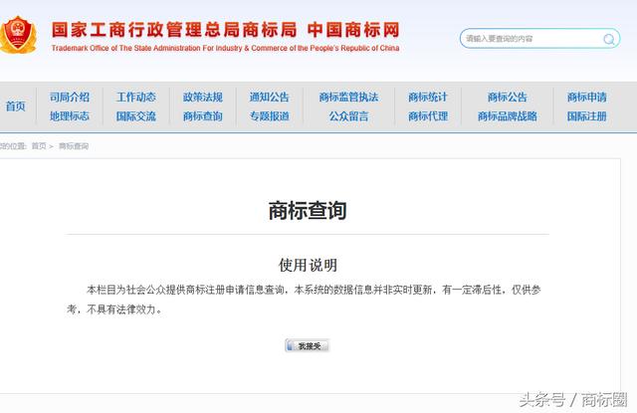The image size is (637, 413).
Task: Open 商标品牌战略 navigation item
Action: point(508,116)
